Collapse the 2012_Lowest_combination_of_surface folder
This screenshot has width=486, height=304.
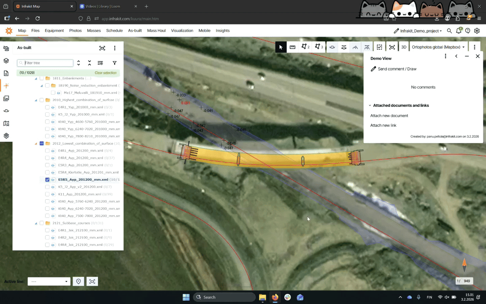pyautogui.click(x=36, y=144)
